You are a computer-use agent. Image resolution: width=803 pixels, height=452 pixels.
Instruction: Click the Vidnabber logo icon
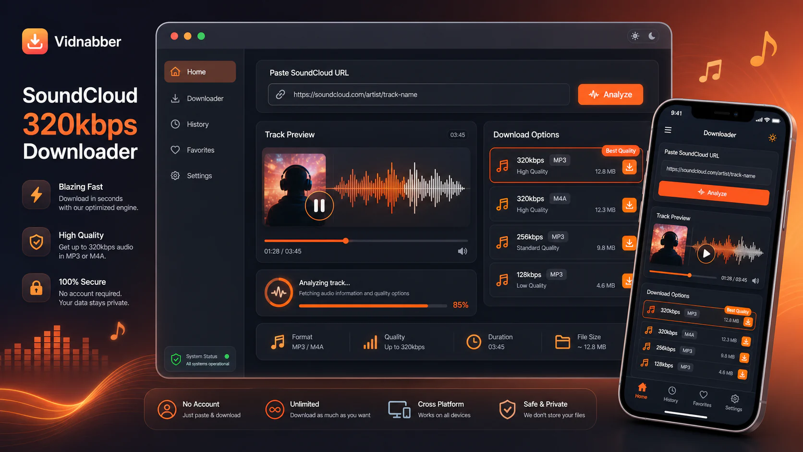point(35,41)
